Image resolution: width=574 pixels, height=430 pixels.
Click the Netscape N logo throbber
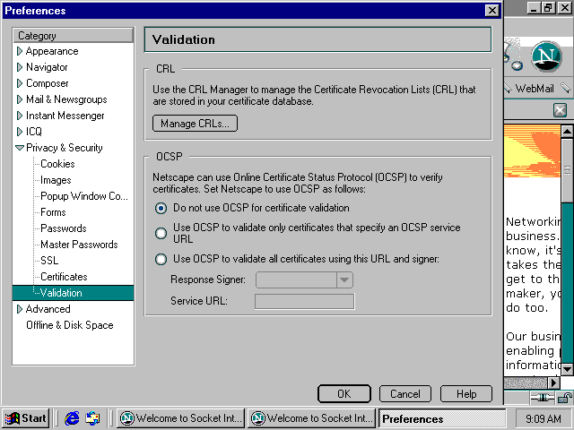(x=546, y=56)
